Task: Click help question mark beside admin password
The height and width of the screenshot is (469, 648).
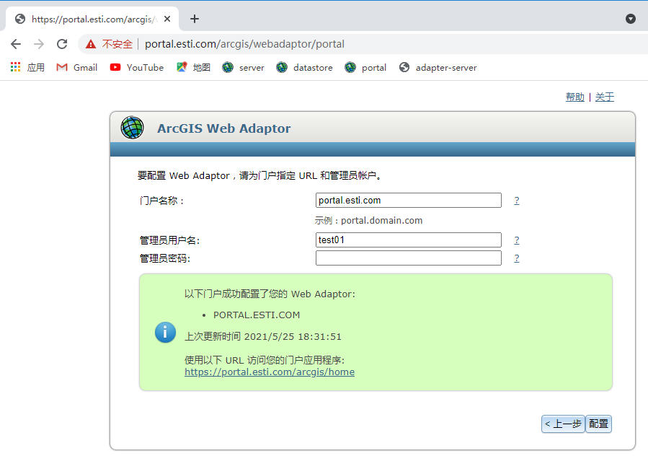Action: tap(517, 258)
